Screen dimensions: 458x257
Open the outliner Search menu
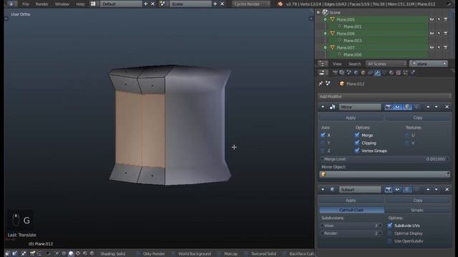click(355, 64)
